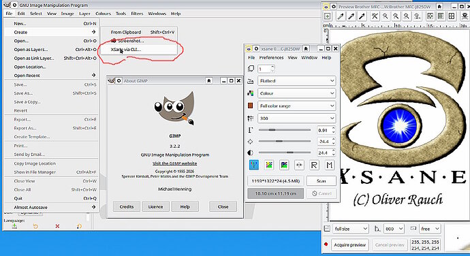Click the Credits button in About GIMP
Screen dimensions: 470x256
coord(127,206)
